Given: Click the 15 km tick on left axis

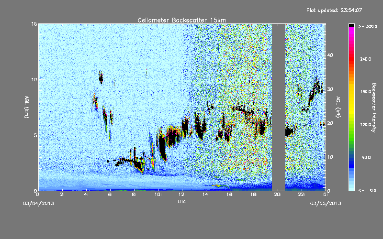Looking at the screenshot, I should coord(34,24).
